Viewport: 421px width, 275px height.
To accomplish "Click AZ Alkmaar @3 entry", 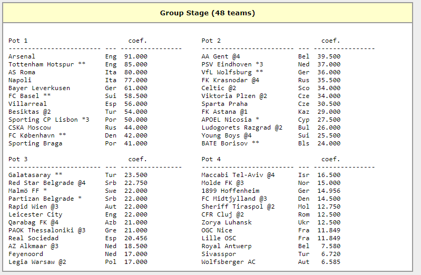I will click(33, 246).
